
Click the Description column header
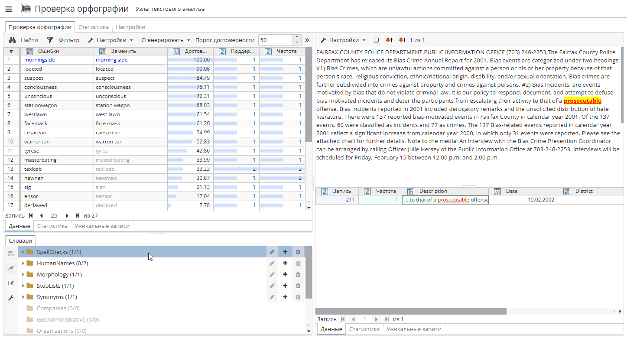pos(445,191)
